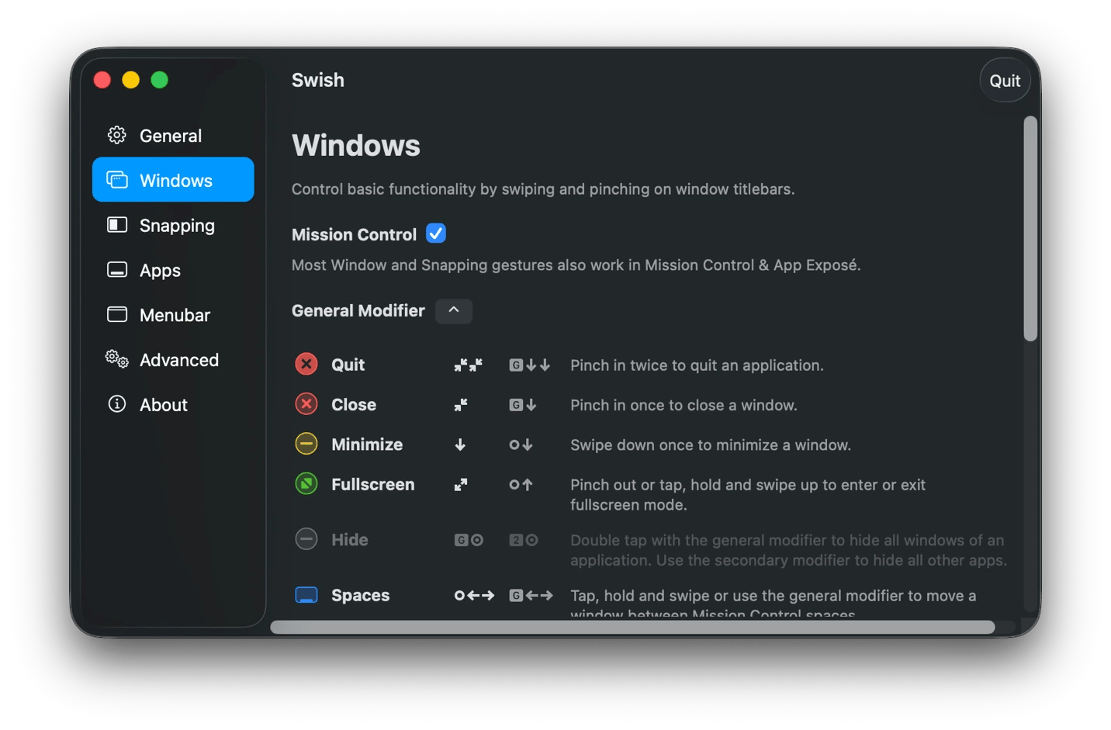Click the Spaces modifier left-right arrows icon

click(531, 596)
